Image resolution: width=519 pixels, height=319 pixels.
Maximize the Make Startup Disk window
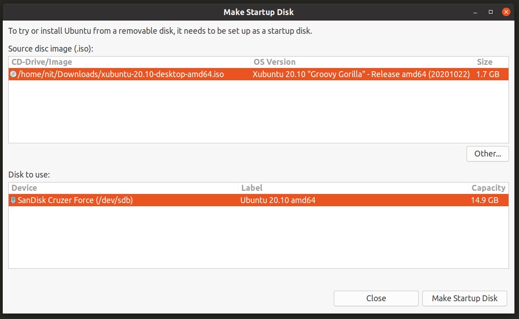click(x=491, y=12)
